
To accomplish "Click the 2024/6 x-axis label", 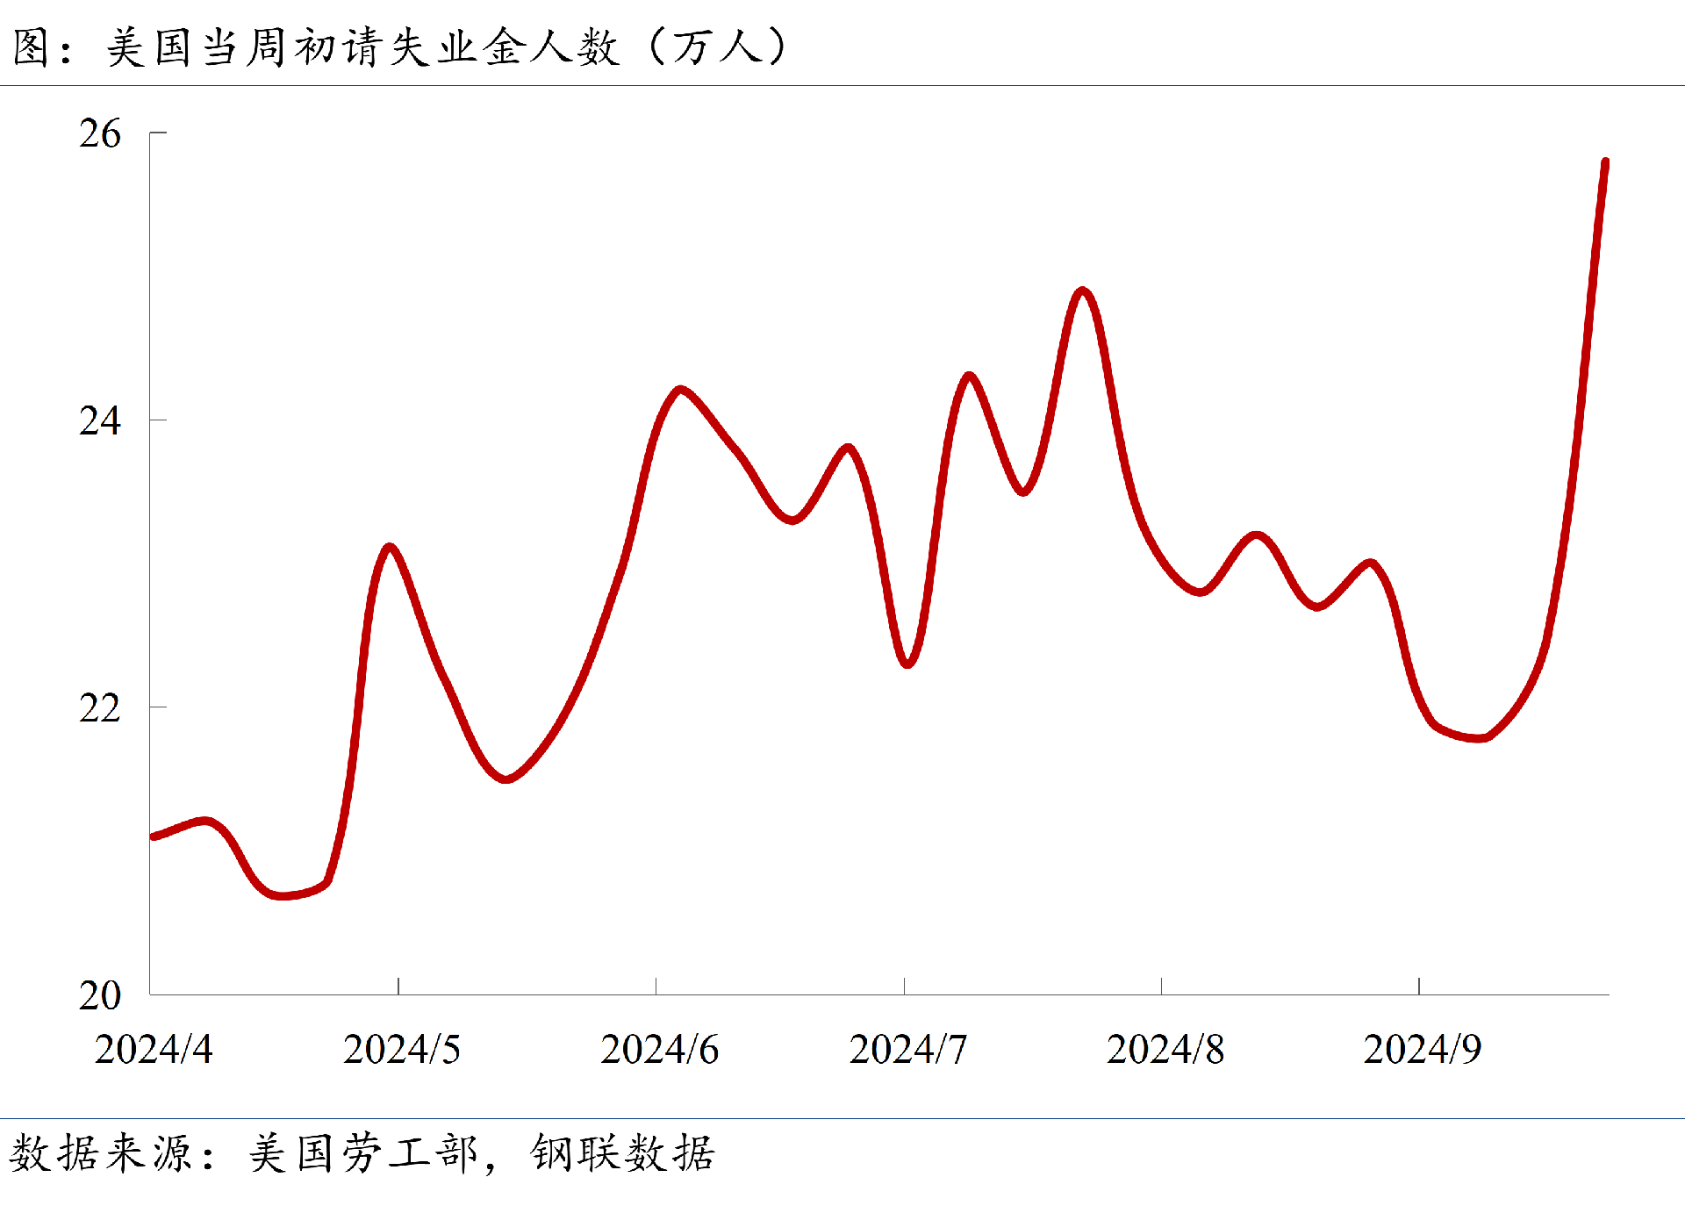I will point(659,1050).
